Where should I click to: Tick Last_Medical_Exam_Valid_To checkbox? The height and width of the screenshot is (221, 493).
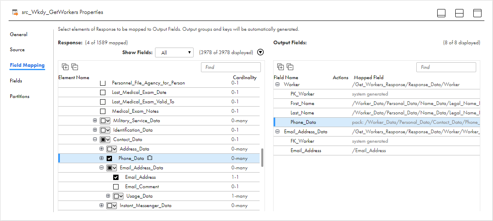103,102
